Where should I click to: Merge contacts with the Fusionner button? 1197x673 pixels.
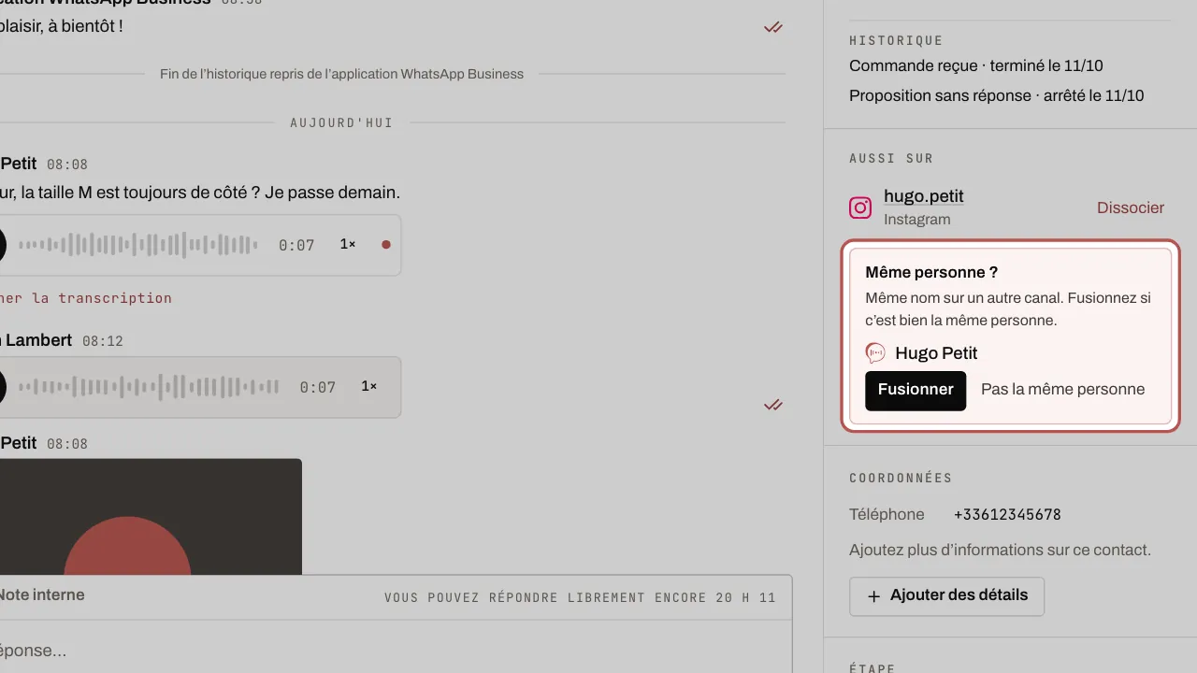click(916, 390)
